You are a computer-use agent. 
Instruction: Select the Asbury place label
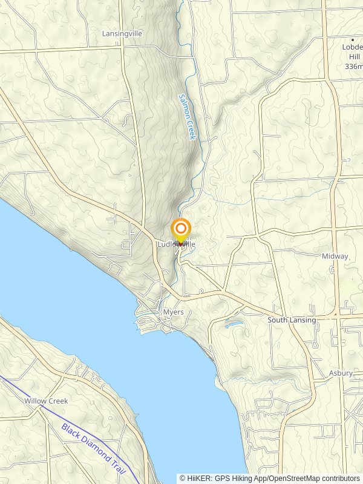(x=341, y=373)
